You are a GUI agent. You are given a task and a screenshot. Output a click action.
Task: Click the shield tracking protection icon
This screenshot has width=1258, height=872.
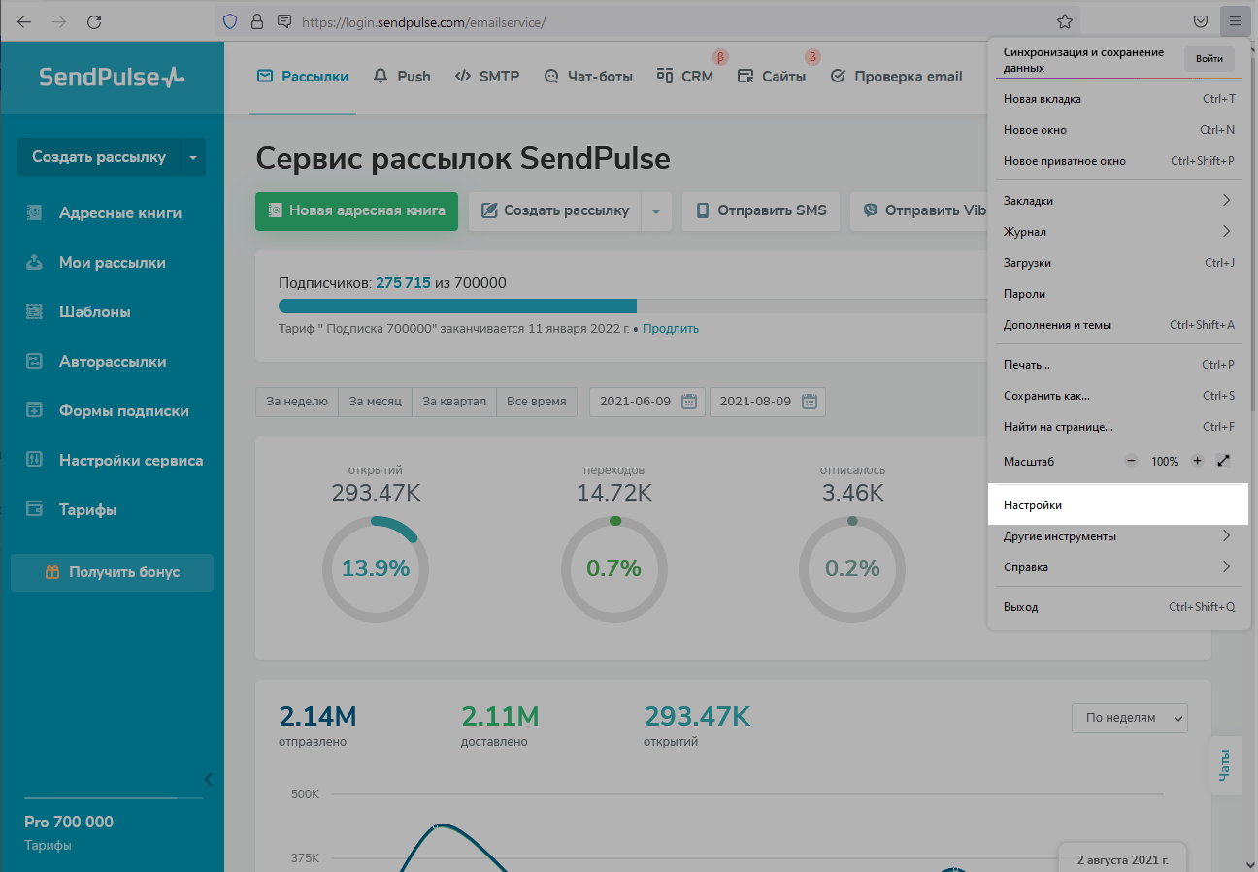pos(230,21)
